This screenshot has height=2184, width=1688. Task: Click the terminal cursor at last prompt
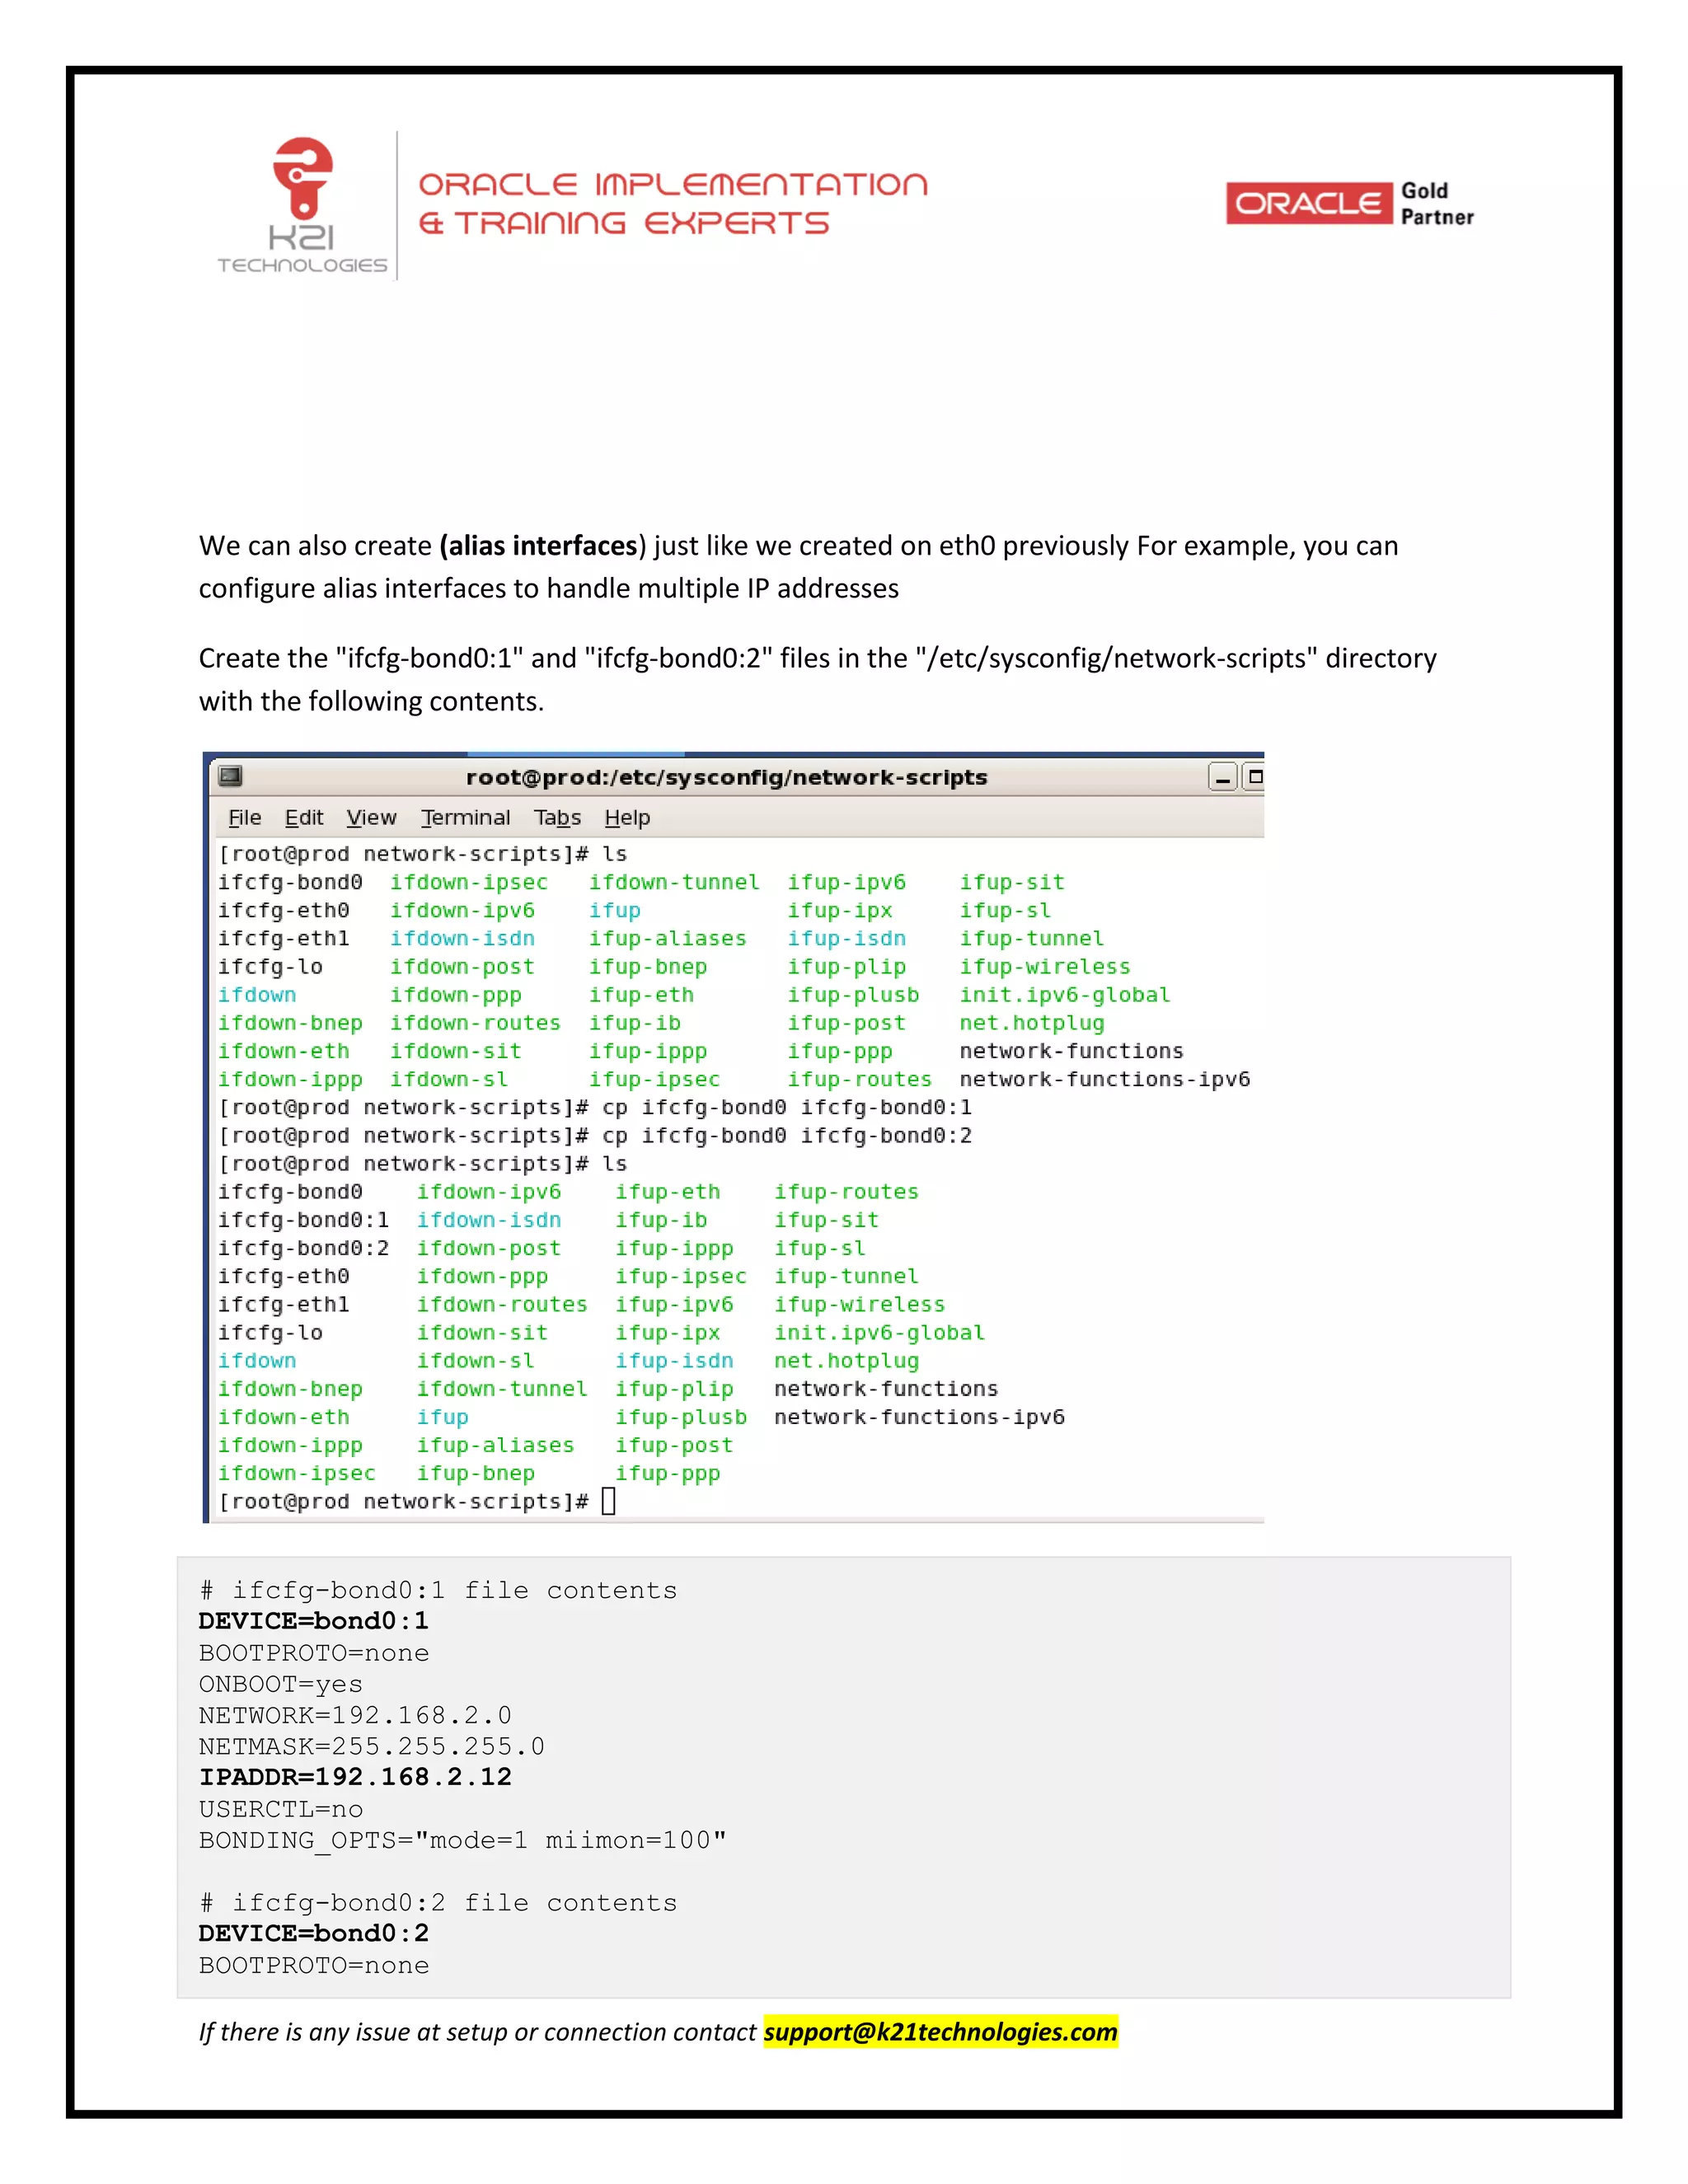[x=608, y=1501]
